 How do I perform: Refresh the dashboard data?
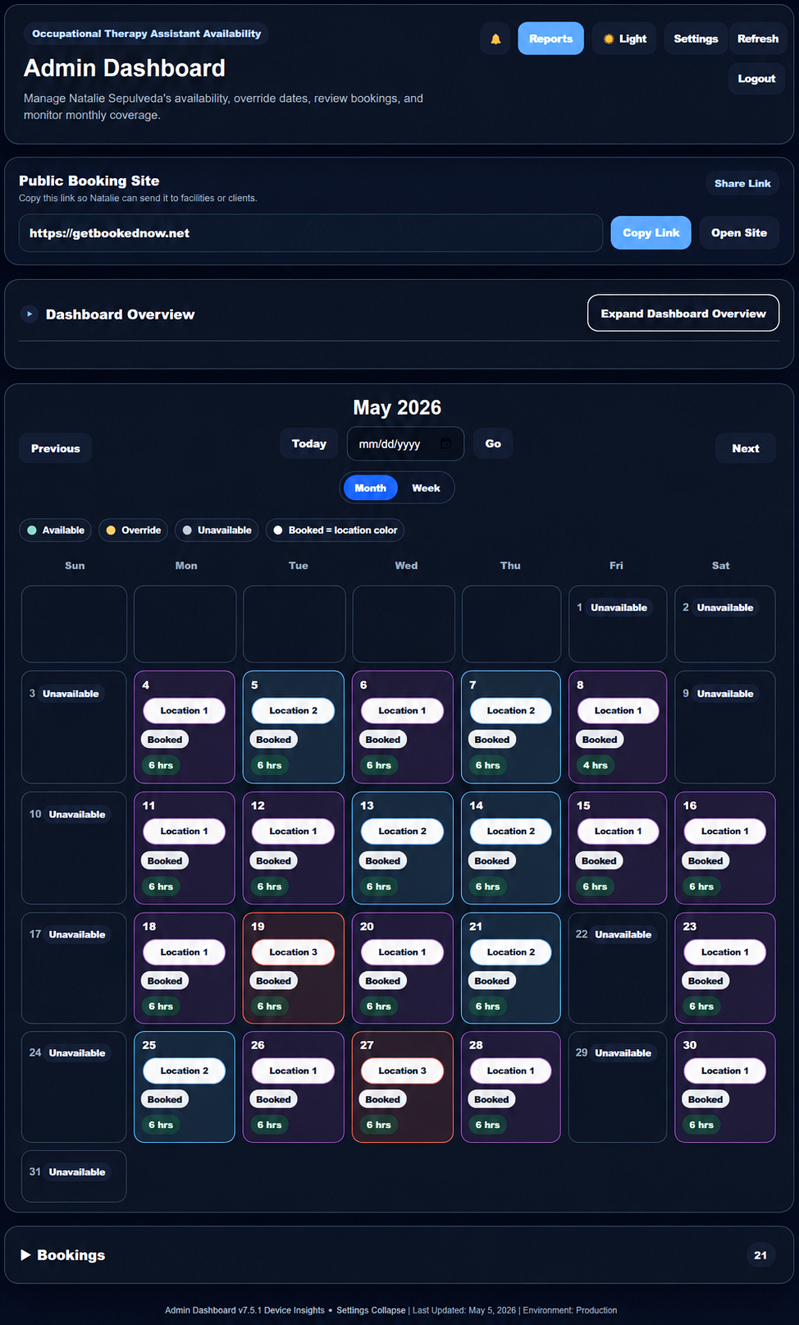click(757, 39)
